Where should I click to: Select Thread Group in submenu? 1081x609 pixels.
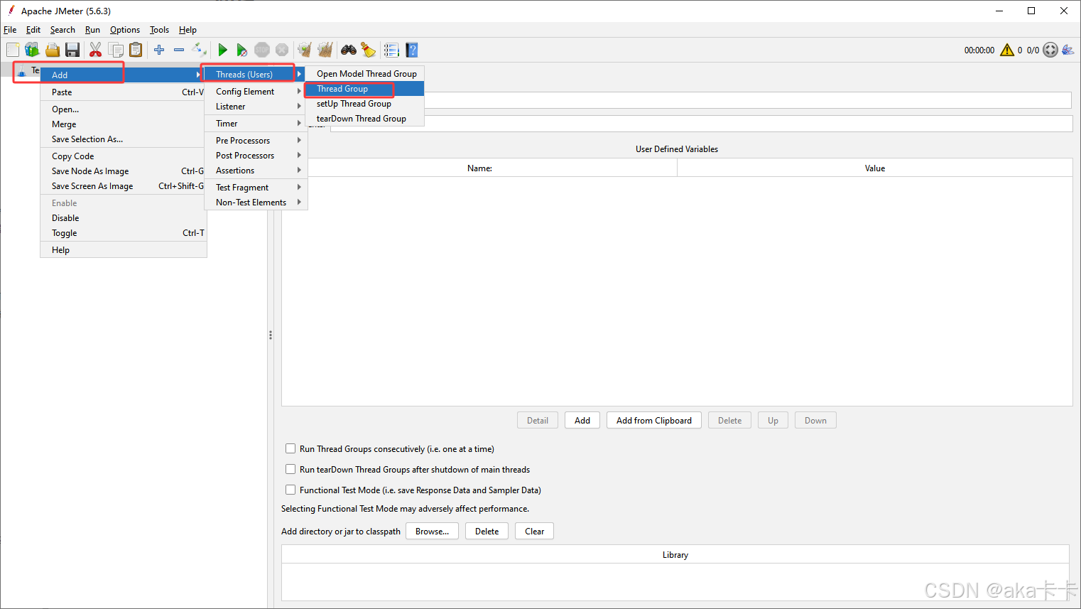(x=364, y=89)
